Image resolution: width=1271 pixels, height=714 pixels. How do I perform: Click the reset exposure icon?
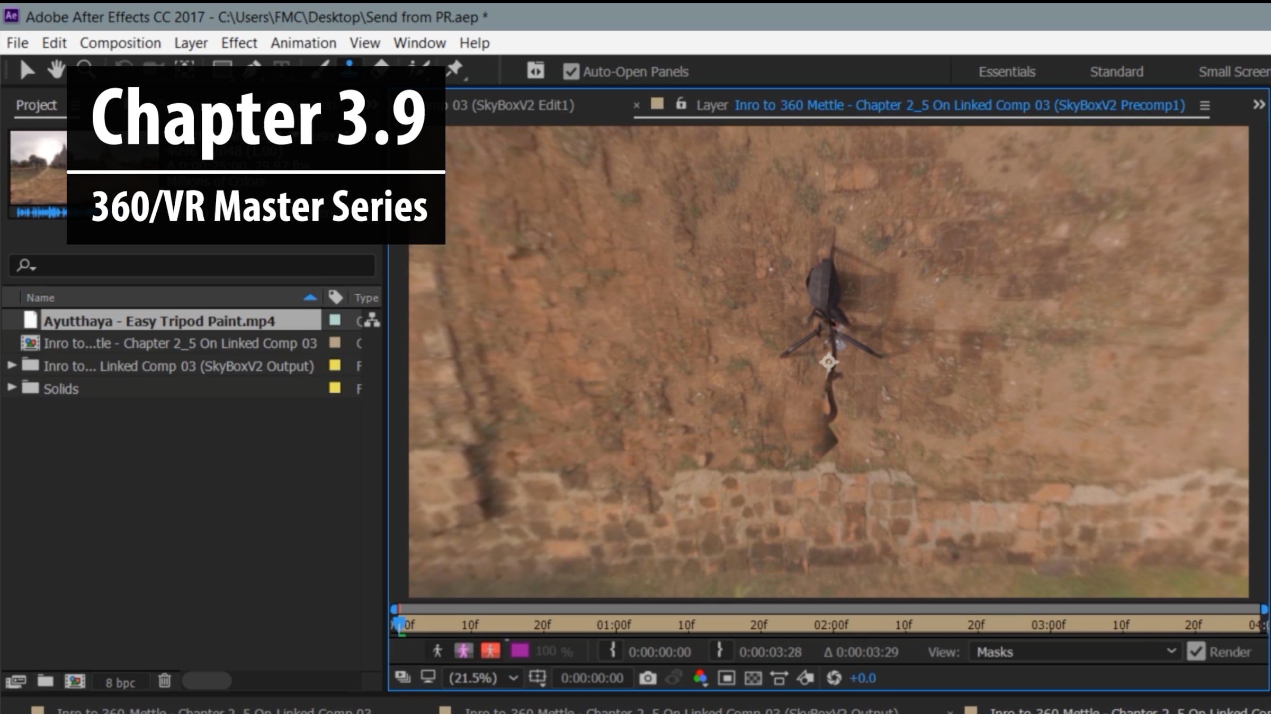click(x=834, y=678)
